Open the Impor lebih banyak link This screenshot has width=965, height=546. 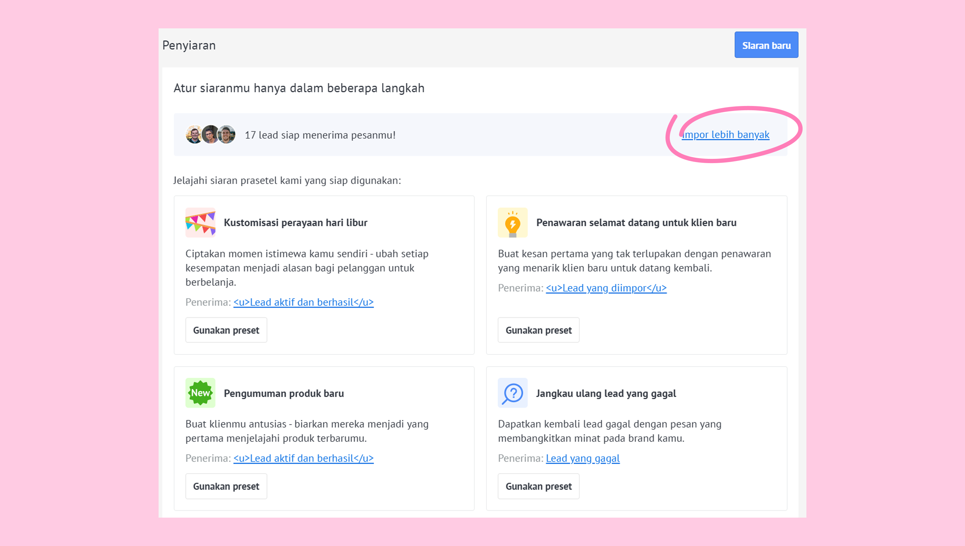[x=726, y=135]
